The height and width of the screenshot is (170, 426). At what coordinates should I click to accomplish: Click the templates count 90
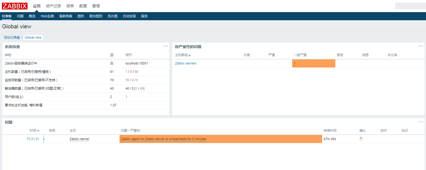point(136,72)
